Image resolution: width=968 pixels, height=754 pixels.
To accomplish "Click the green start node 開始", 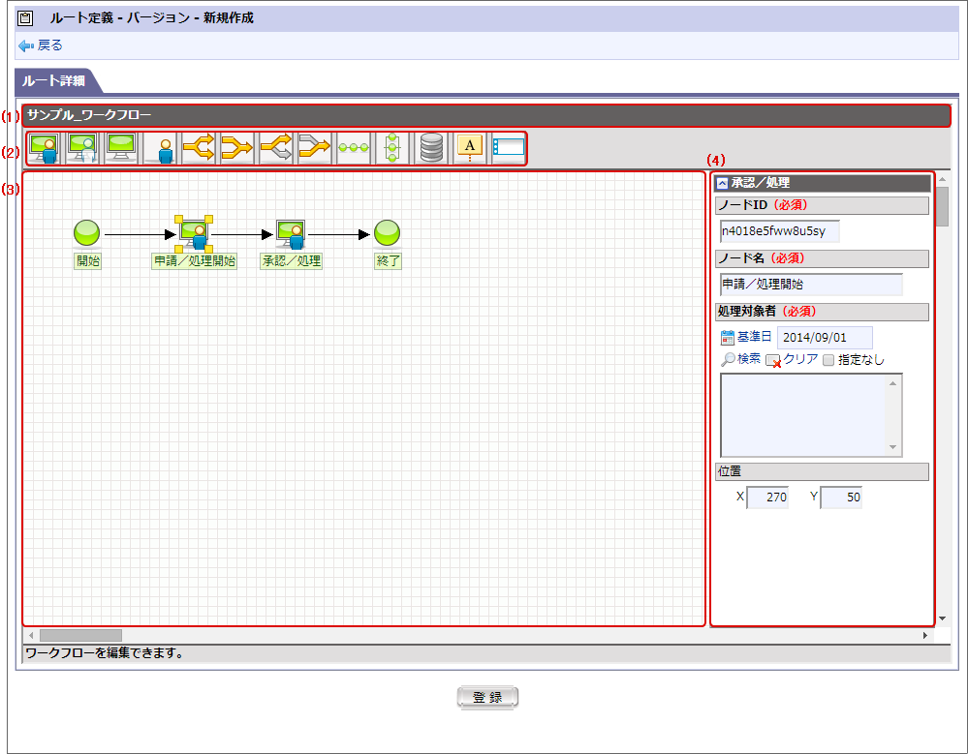I will [86, 233].
